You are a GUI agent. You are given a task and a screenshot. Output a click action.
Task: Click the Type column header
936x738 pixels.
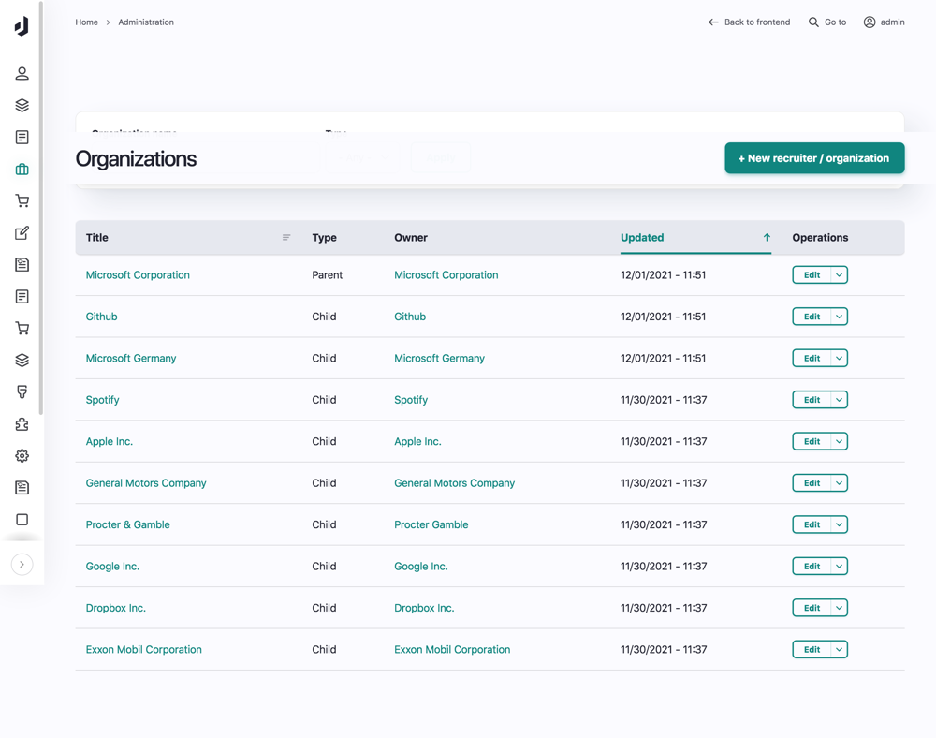click(324, 238)
